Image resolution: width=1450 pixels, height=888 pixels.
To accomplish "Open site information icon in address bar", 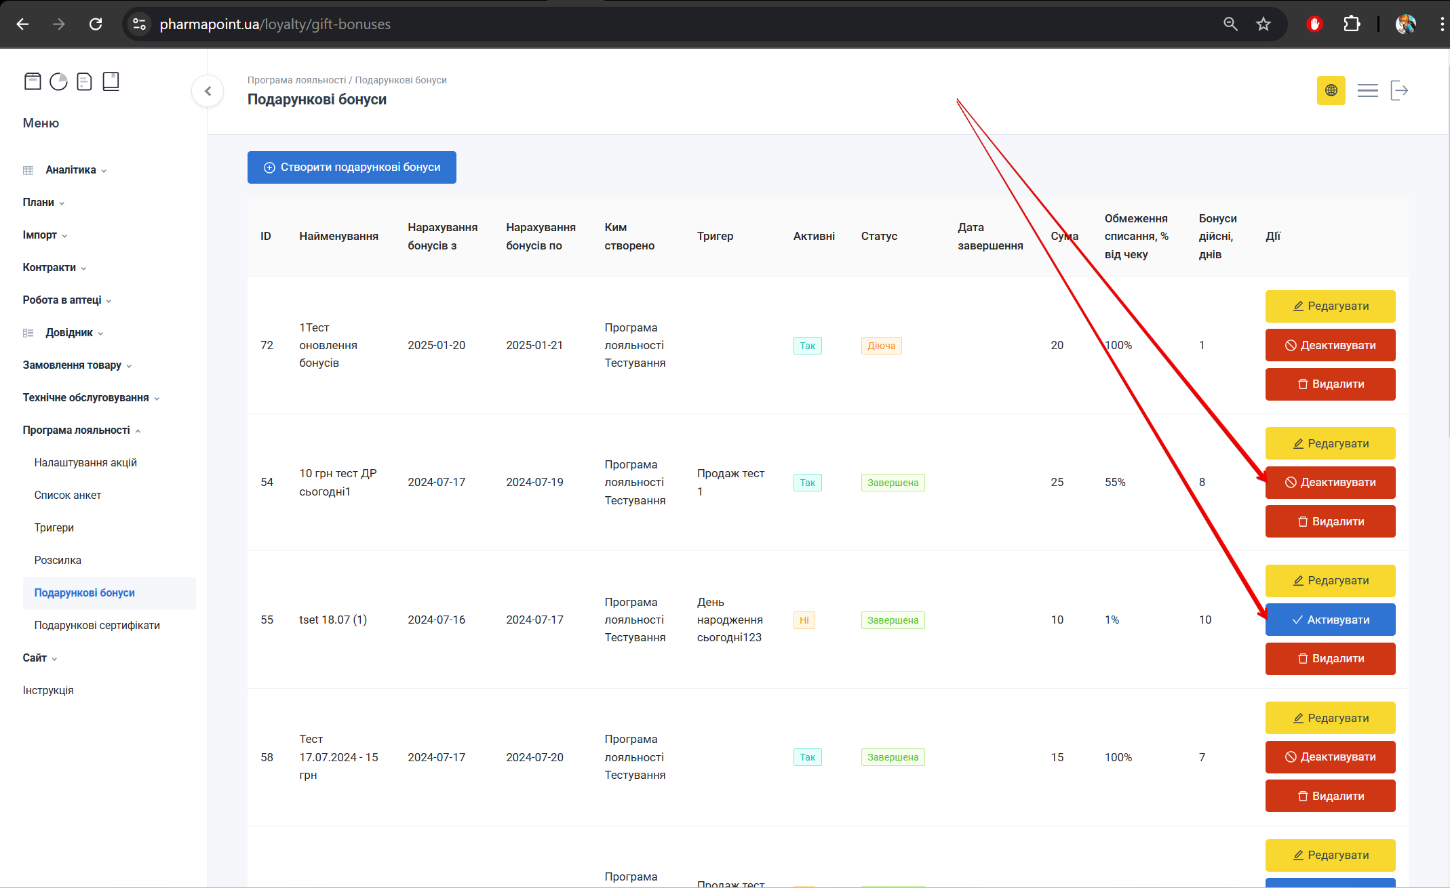I will [x=139, y=24].
